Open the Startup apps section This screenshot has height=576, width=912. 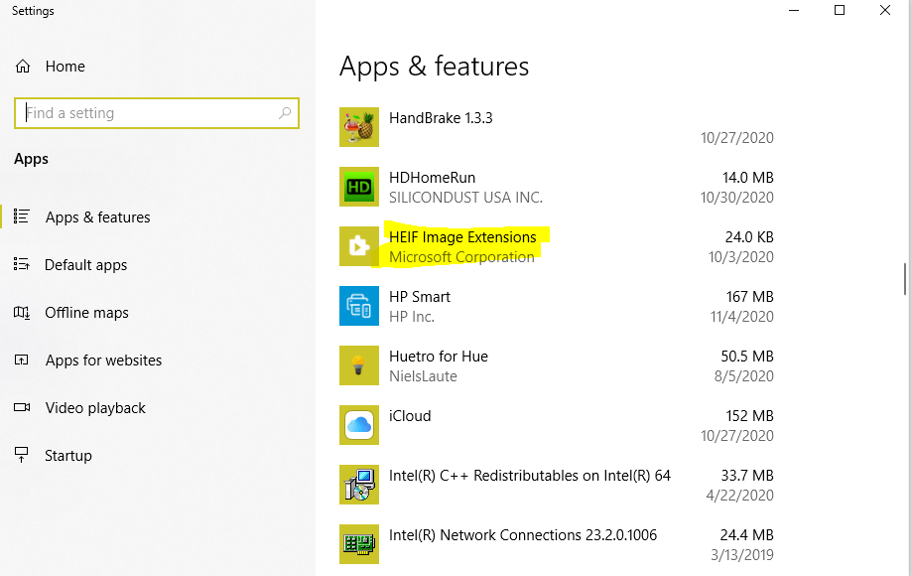[x=68, y=456]
